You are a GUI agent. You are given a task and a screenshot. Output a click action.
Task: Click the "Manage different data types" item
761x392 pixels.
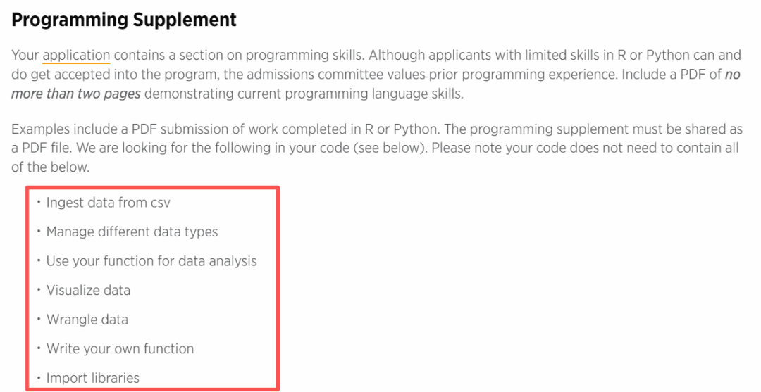(132, 232)
